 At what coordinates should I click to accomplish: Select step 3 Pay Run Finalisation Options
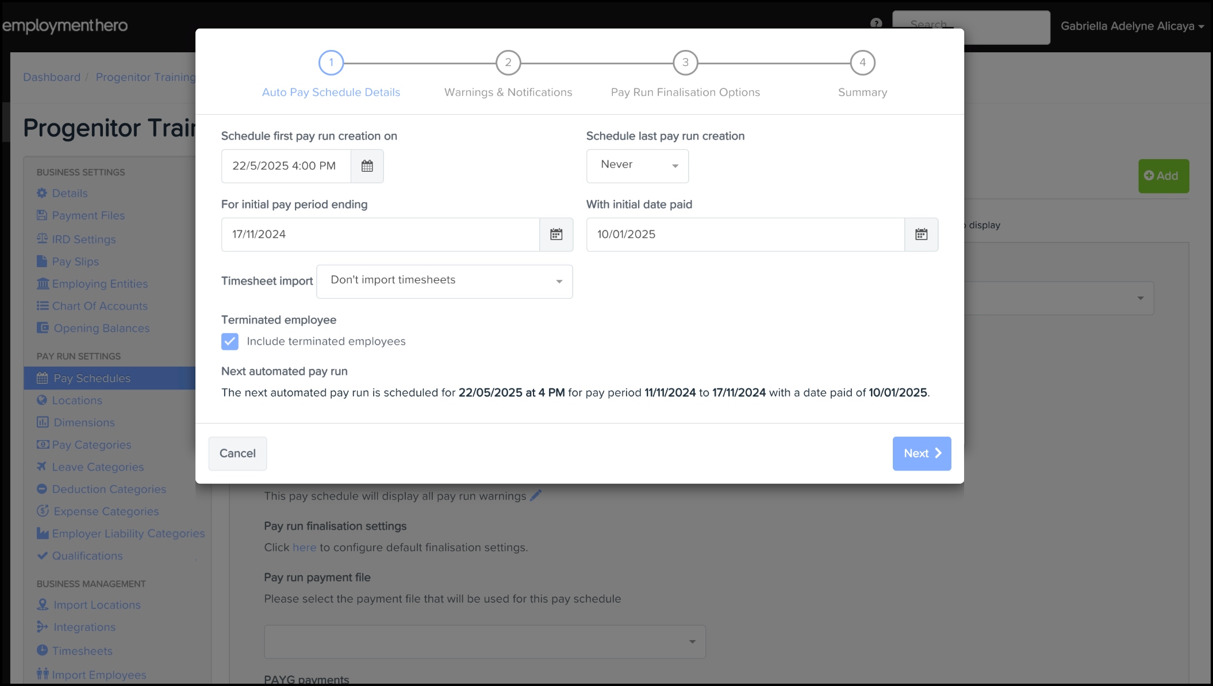tap(685, 63)
